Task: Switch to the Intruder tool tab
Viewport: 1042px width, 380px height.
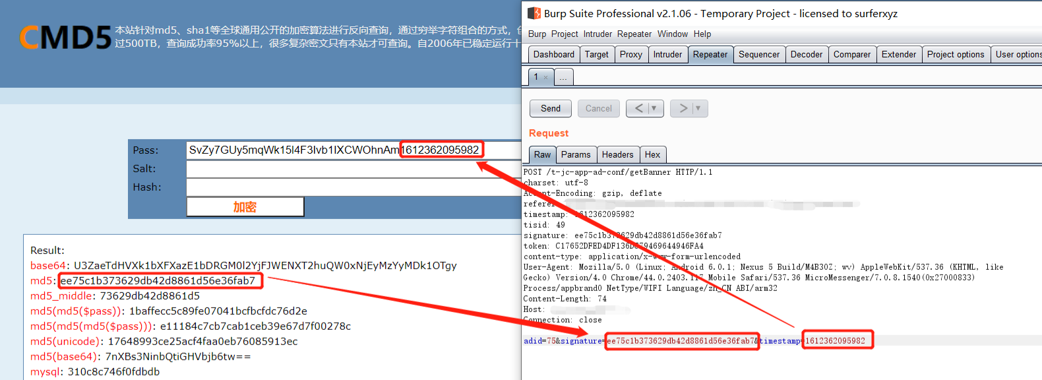Action: click(667, 54)
